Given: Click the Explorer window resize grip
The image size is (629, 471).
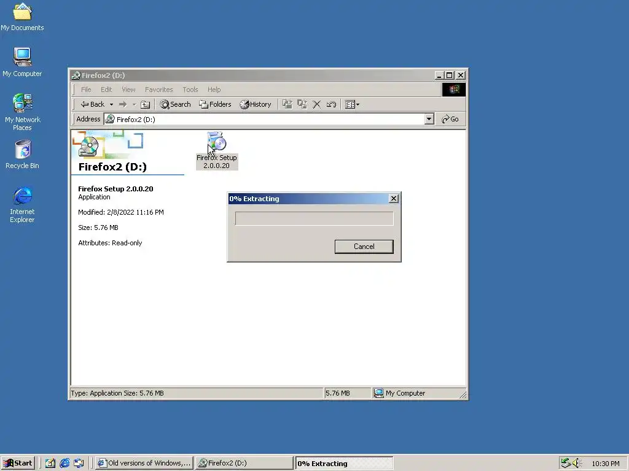Looking at the screenshot, I should click(x=463, y=395).
